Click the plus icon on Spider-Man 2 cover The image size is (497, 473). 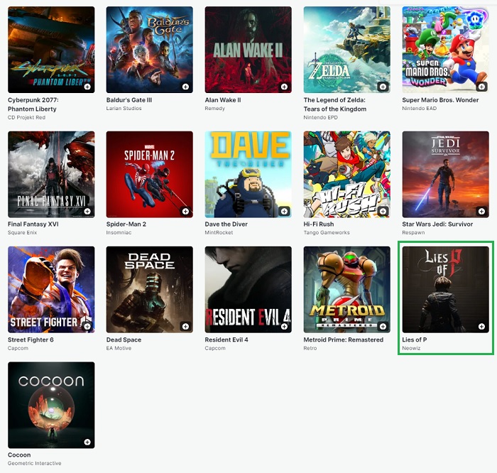tap(185, 211)
